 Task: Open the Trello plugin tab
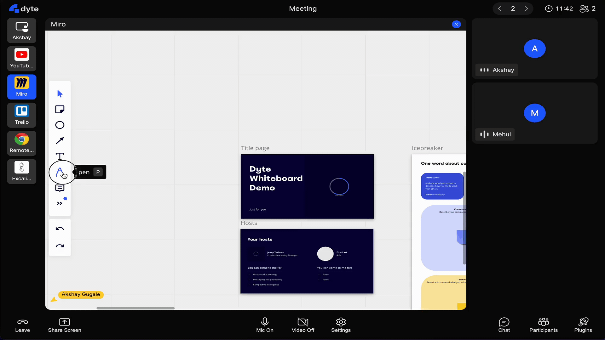[x=22, y=115]
